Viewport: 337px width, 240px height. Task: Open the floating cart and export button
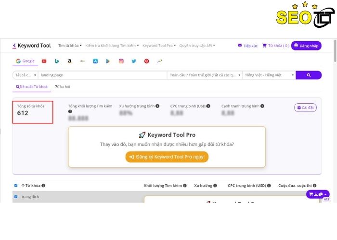(318, 194)
